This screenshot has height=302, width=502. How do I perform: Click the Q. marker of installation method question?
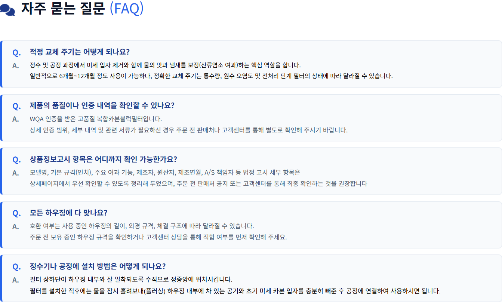[x=16, y=267]
